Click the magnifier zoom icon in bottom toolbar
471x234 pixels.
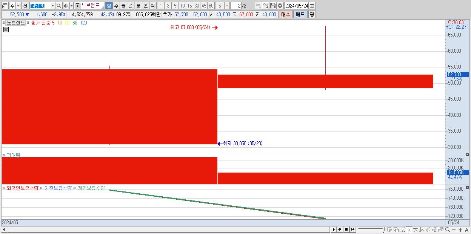point(448,229)
